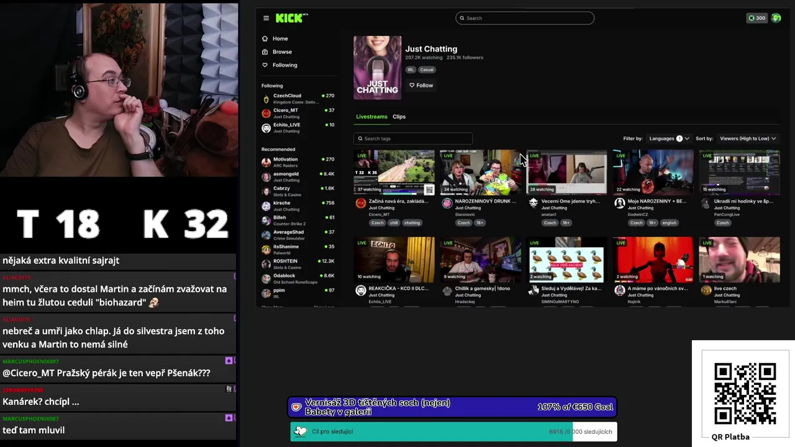Select the Casual category tag

pyautogui.click(x=427, y=70)
